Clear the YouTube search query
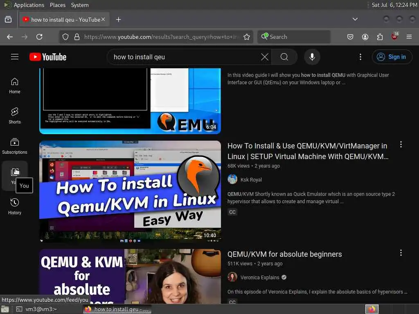Screen dimensions: 419x314 [265, 57]
